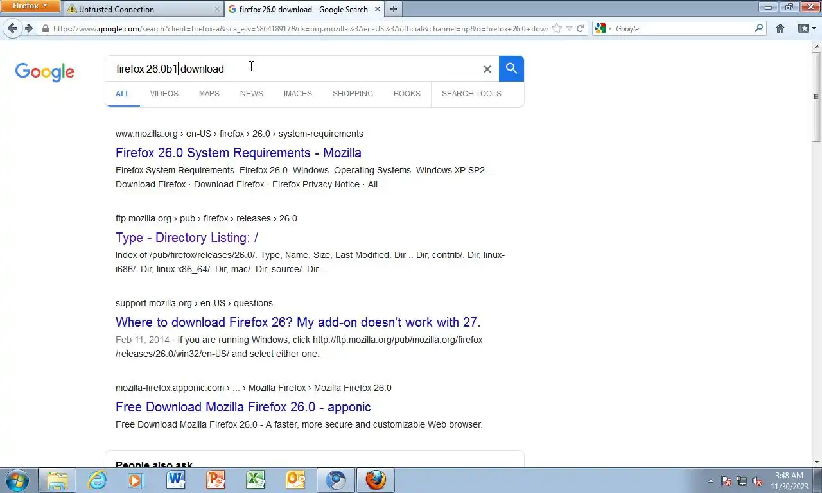Go back with the back arrow

(x=13, y=28)
